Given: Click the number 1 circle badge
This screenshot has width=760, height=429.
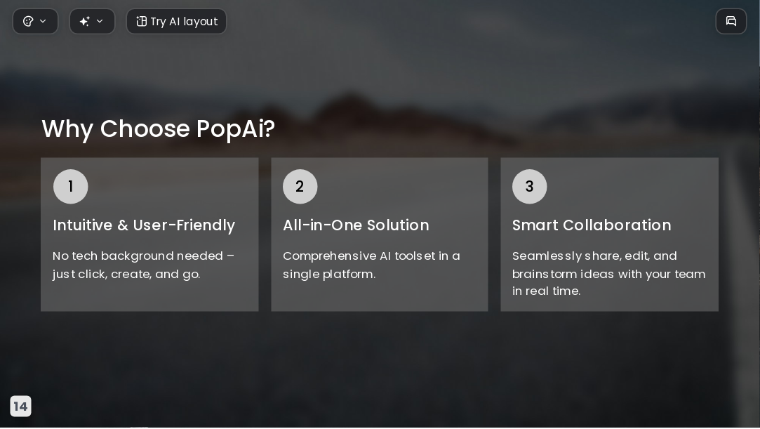Looking at the screenshot, I should (x=71, y=187).
